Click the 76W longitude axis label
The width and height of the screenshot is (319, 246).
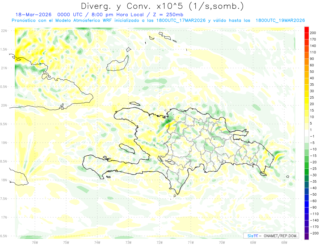click(35, 242)
